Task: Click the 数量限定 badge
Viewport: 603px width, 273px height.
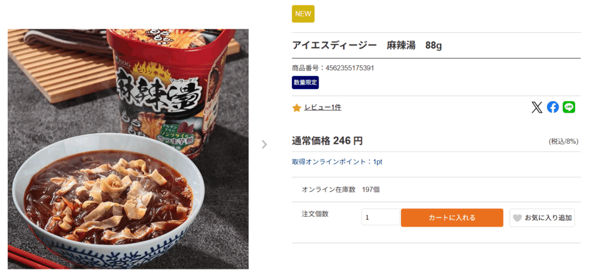Action: pyautogui.click(x=305, y=83)
